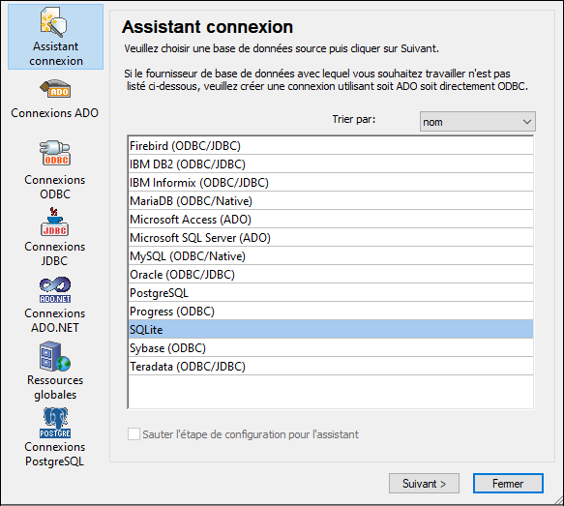
Task: Pick Teradata (ODBC/JDBC) from list
Action: pos(331,366)
